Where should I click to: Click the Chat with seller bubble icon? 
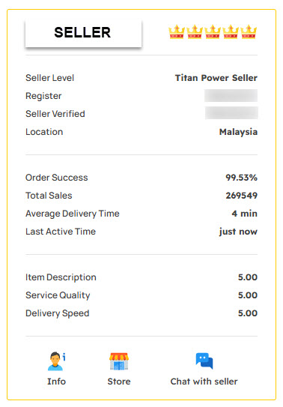tap(204, 361)
